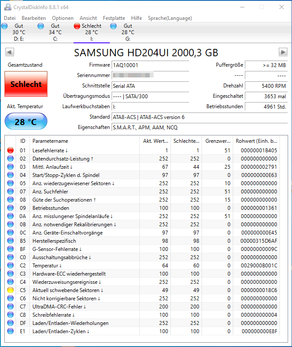This screenshot has width=292, height=347.
Task: Click the Betriebsstunden value 4961 Std.
Action: pyautogui.click(x=266, y=107)
